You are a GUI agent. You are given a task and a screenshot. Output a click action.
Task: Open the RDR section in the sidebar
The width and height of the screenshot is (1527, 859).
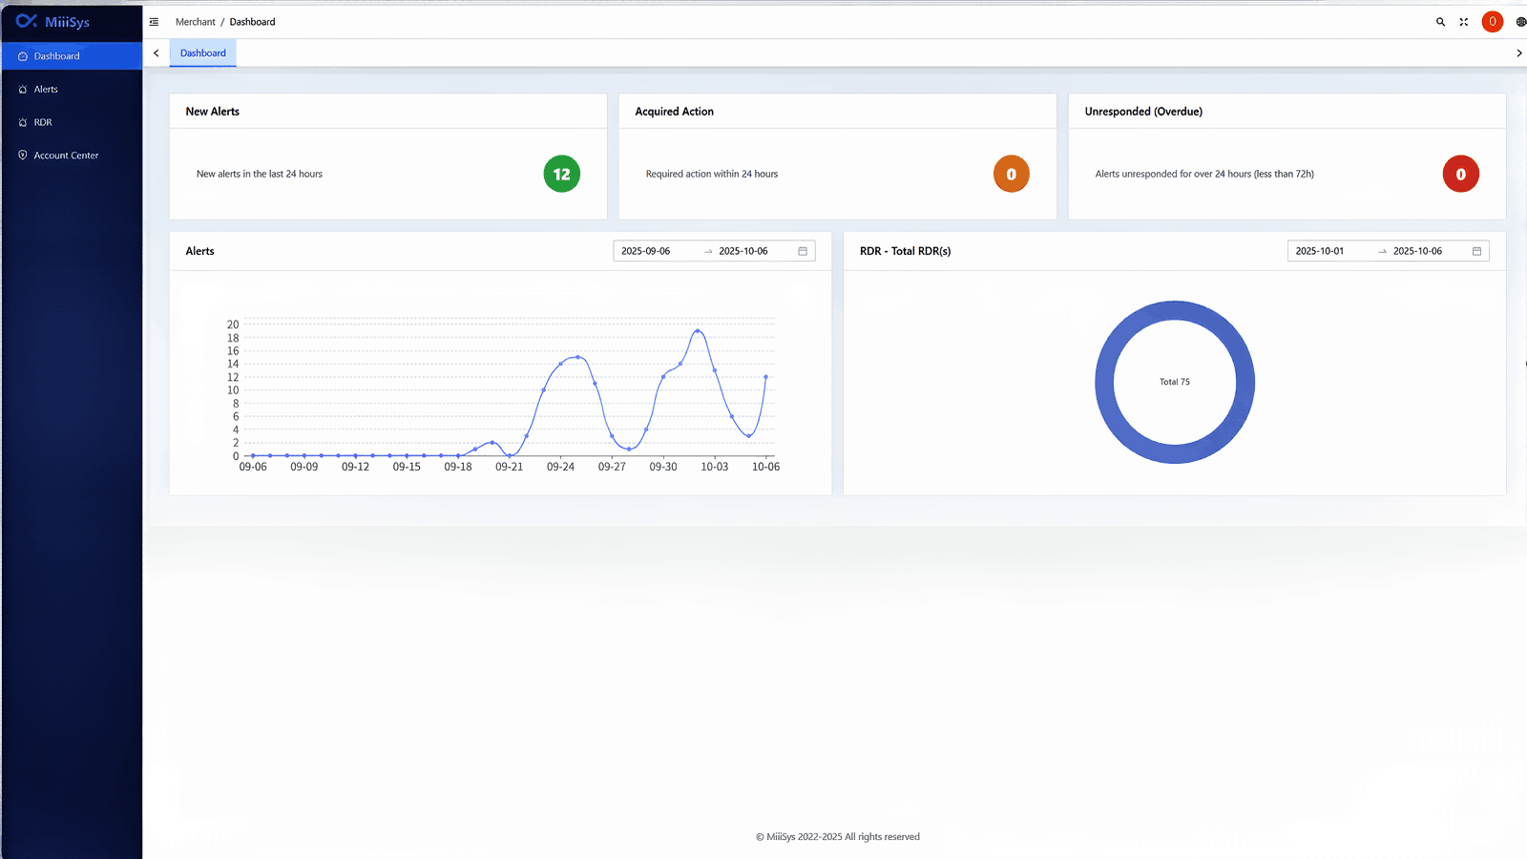(72, 122)
